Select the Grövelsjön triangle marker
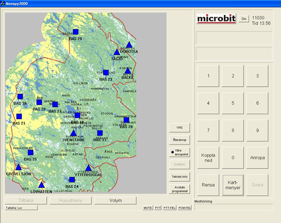The width and height of the screenshot is (281, 223). [19, 167]
